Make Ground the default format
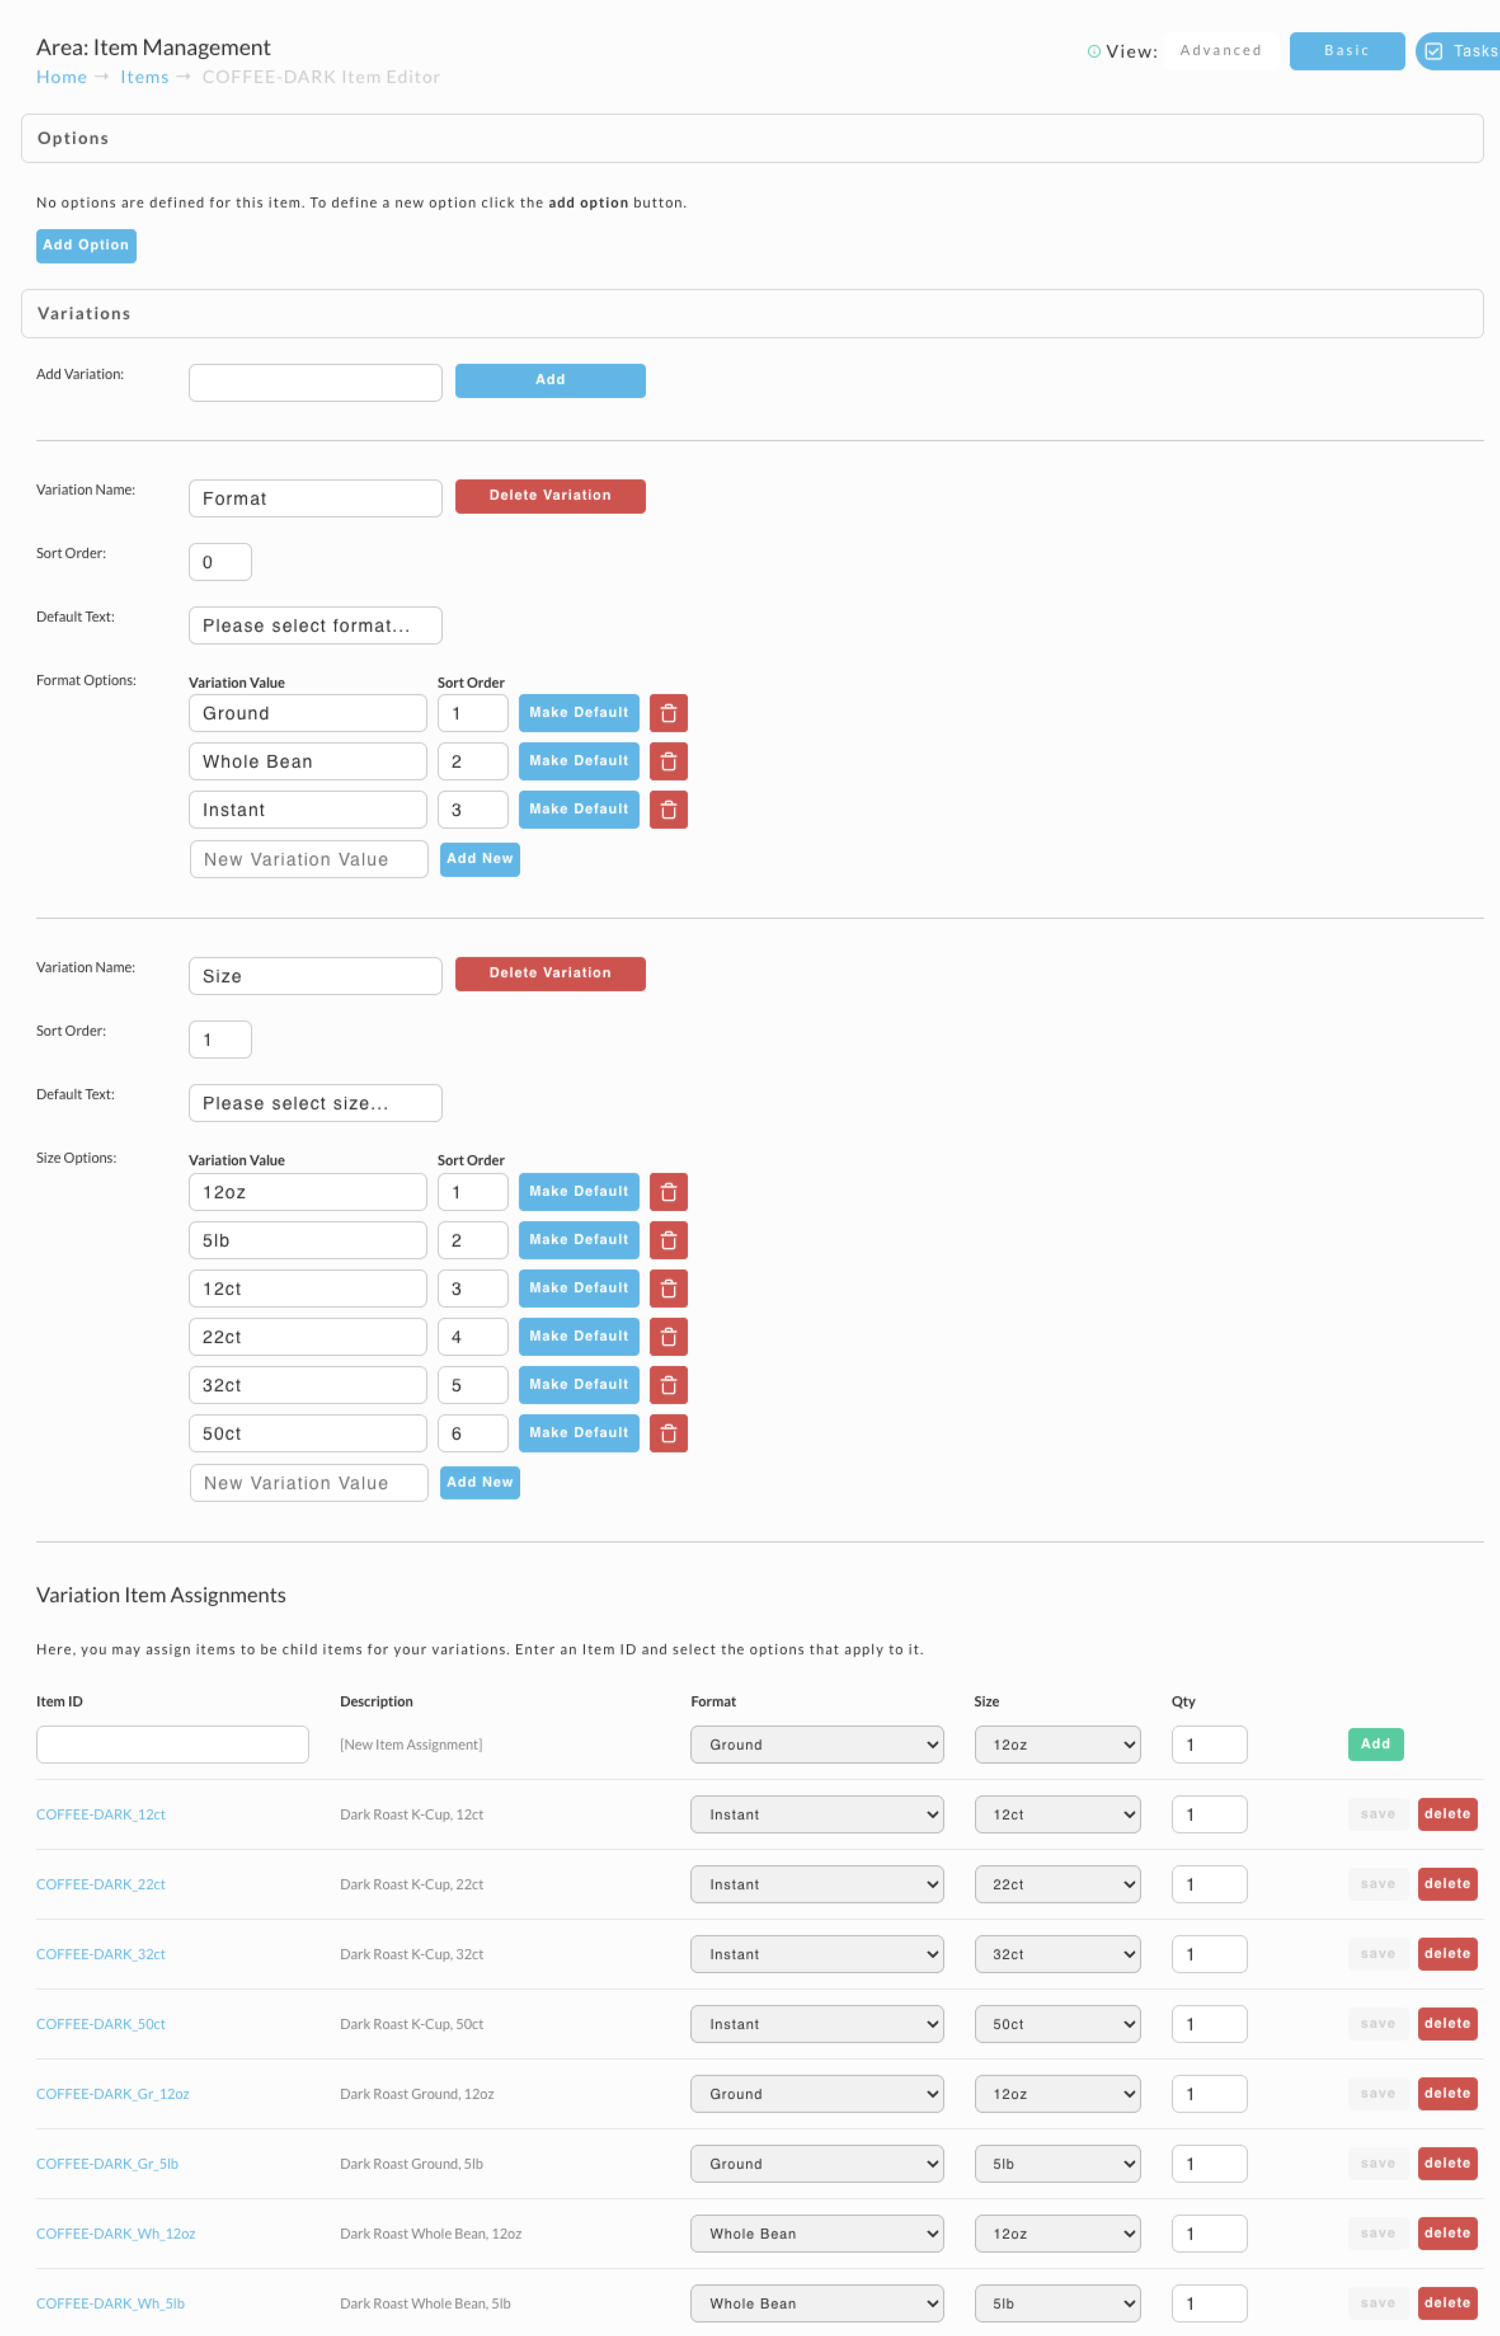The image size is (1500, 2336). (x=579, y=713)
